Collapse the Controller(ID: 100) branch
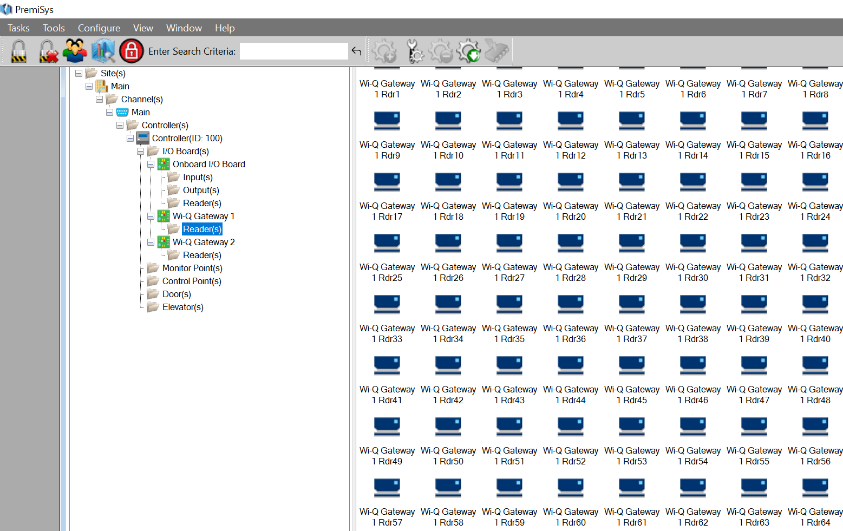 pyautogui.click(x=130, y=138)
